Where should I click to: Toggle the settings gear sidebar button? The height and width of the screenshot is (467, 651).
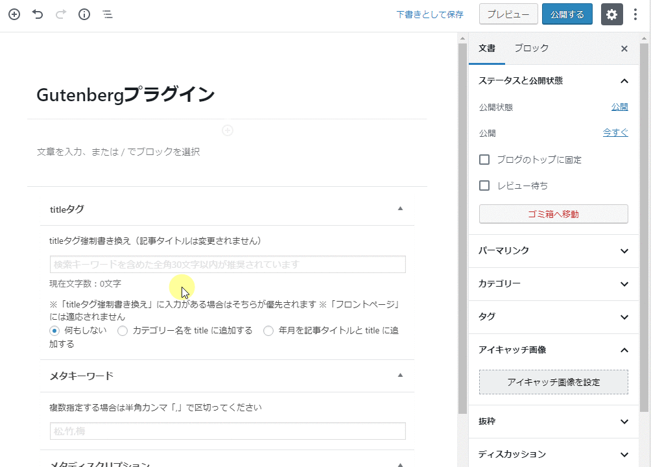612,14
